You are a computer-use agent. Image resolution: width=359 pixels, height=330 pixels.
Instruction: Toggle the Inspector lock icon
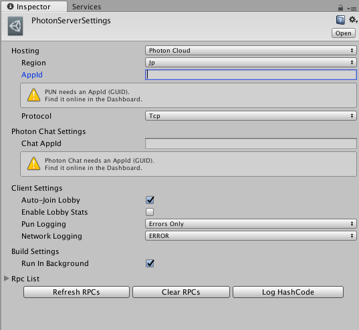(340, 8)
